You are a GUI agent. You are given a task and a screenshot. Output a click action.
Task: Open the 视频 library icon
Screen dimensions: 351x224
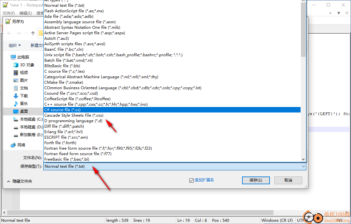16,73
